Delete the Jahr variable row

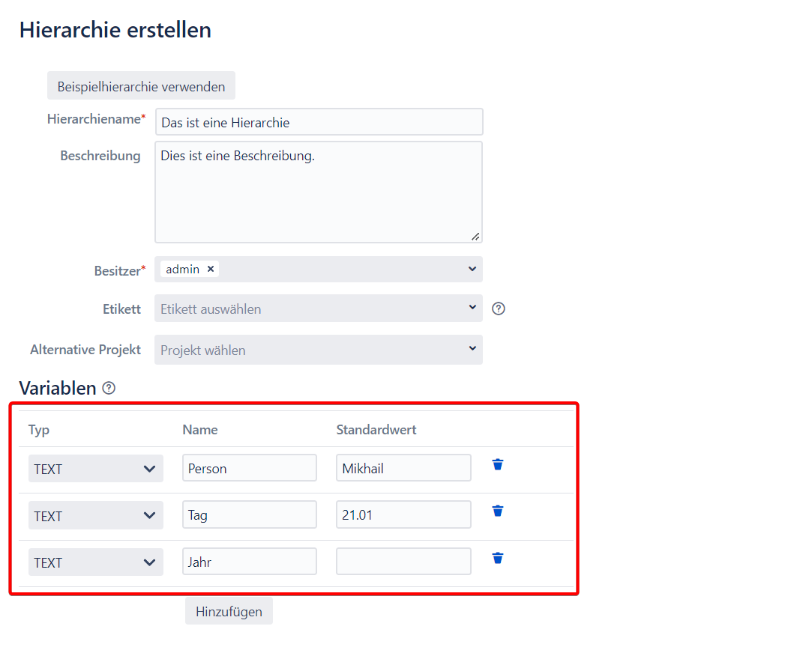[x=498, y=558]
